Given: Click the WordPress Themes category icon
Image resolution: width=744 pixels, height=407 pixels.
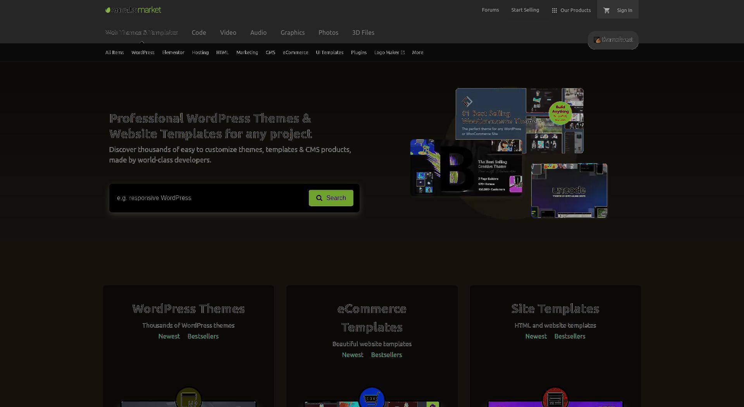Looking at the screenshot, I should [189, 398].
